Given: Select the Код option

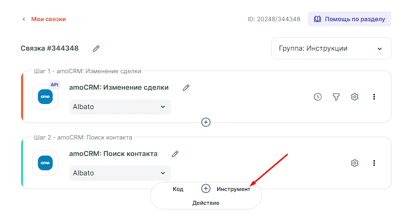Looking at the screenshot, I should (x=178, y=189).
